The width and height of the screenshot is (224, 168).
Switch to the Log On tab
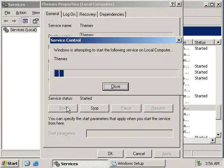click(69, 14)
